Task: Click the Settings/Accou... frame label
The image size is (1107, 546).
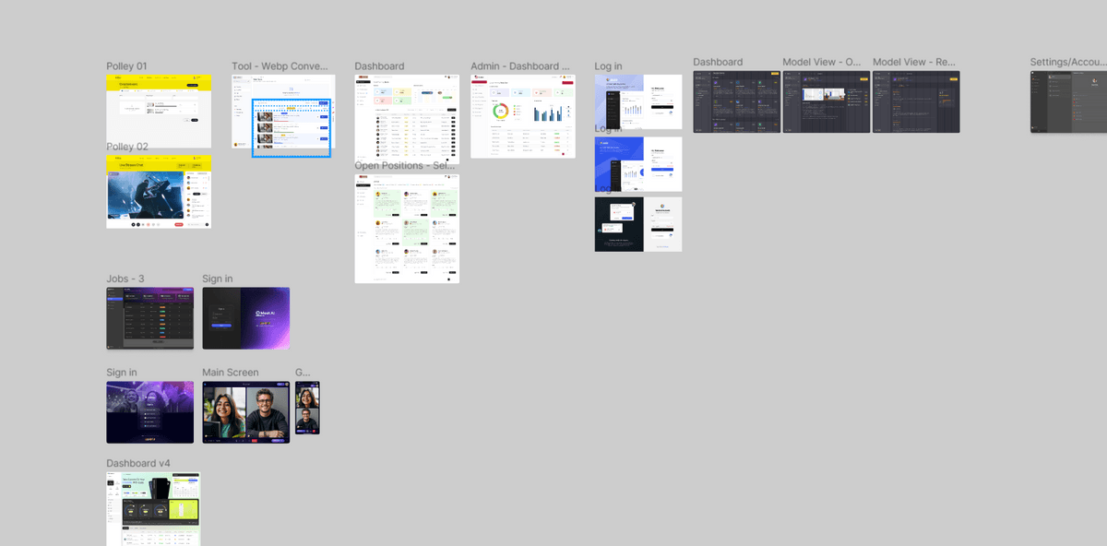Action: 1067,63
